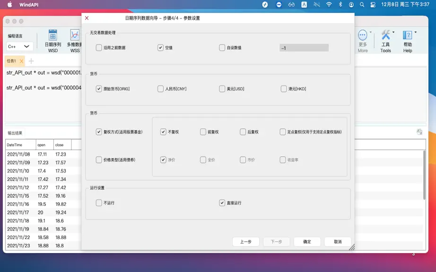Click the dialog resize grip corner
This screenshot has height=272, width=436.
(x=352, y=247)
